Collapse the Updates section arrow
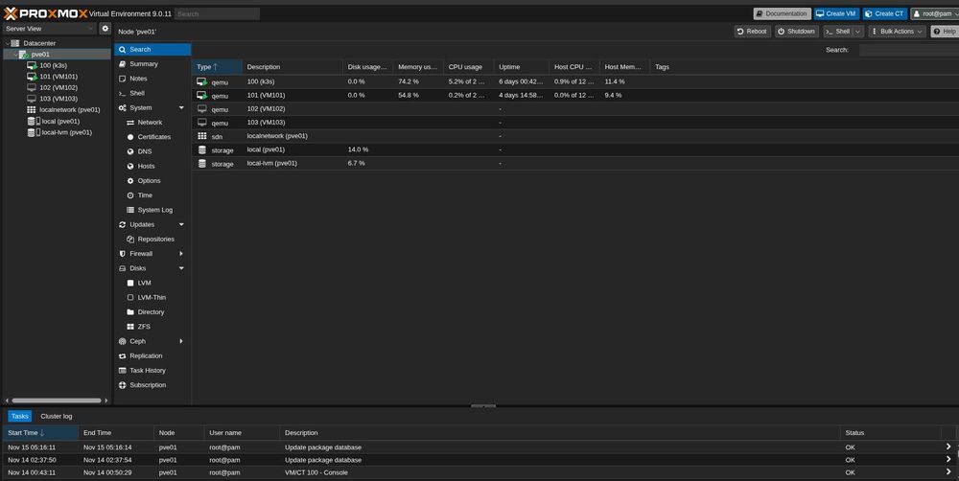The width and height of the screenshot is (959, 481). 181,225
